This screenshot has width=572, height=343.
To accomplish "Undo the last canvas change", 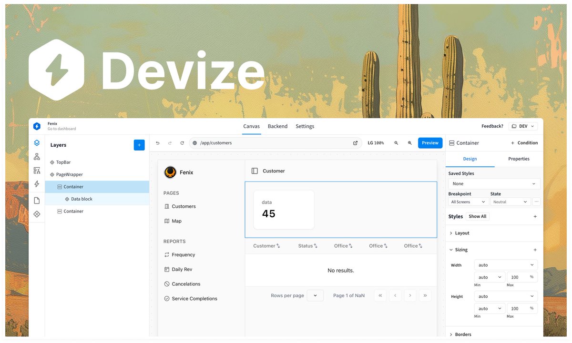I will (x=158, y=143).
